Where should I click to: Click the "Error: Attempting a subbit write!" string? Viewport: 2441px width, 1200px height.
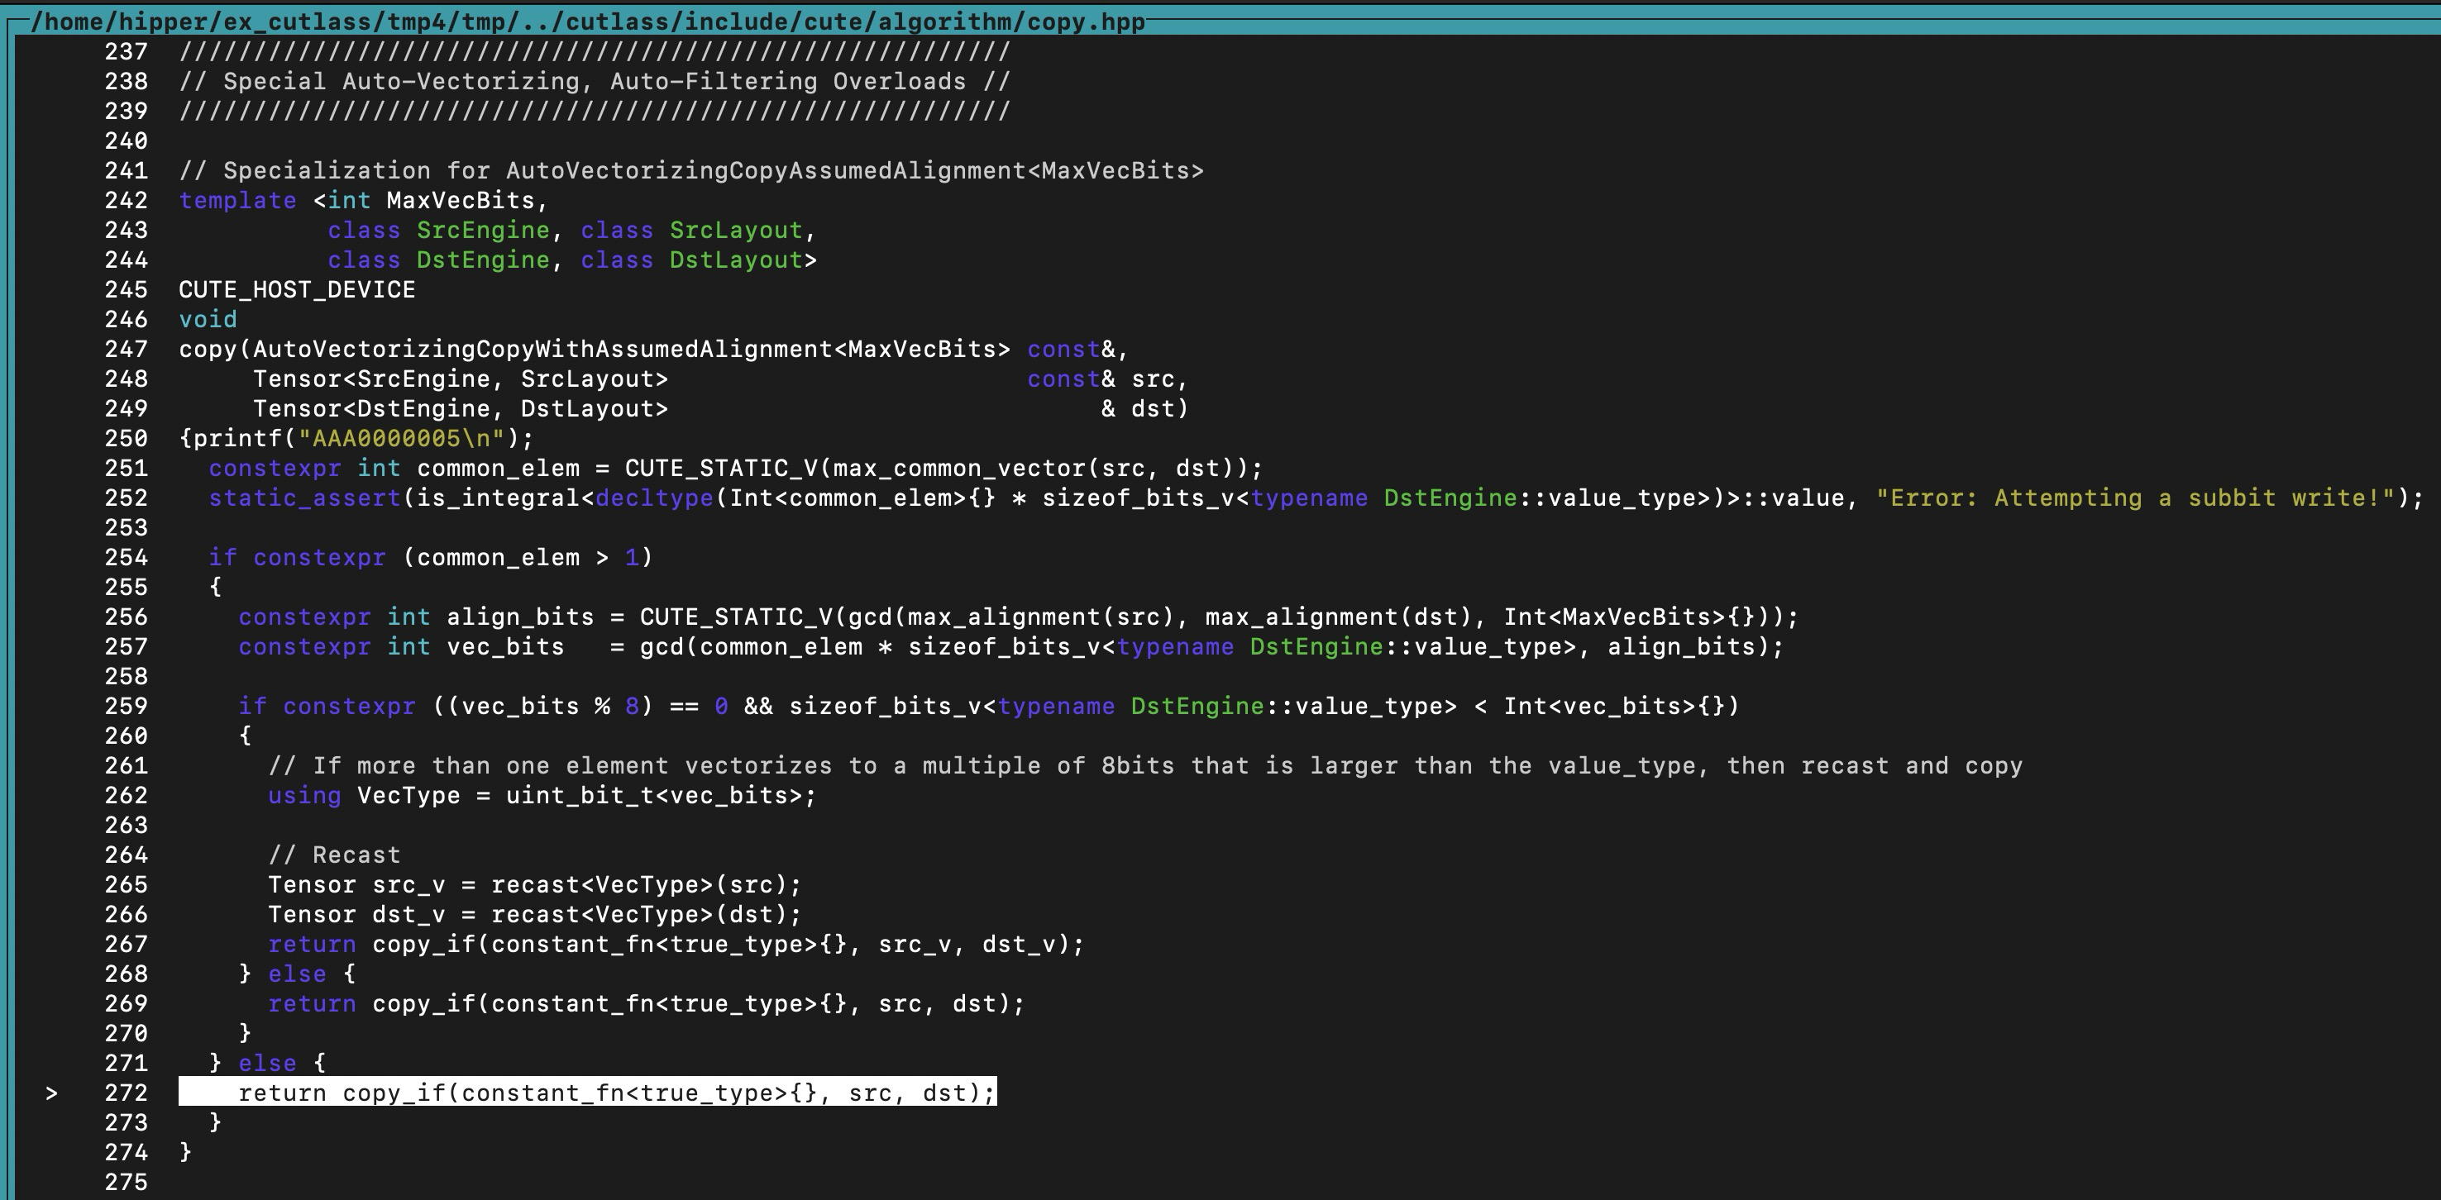pos(2135,498)
